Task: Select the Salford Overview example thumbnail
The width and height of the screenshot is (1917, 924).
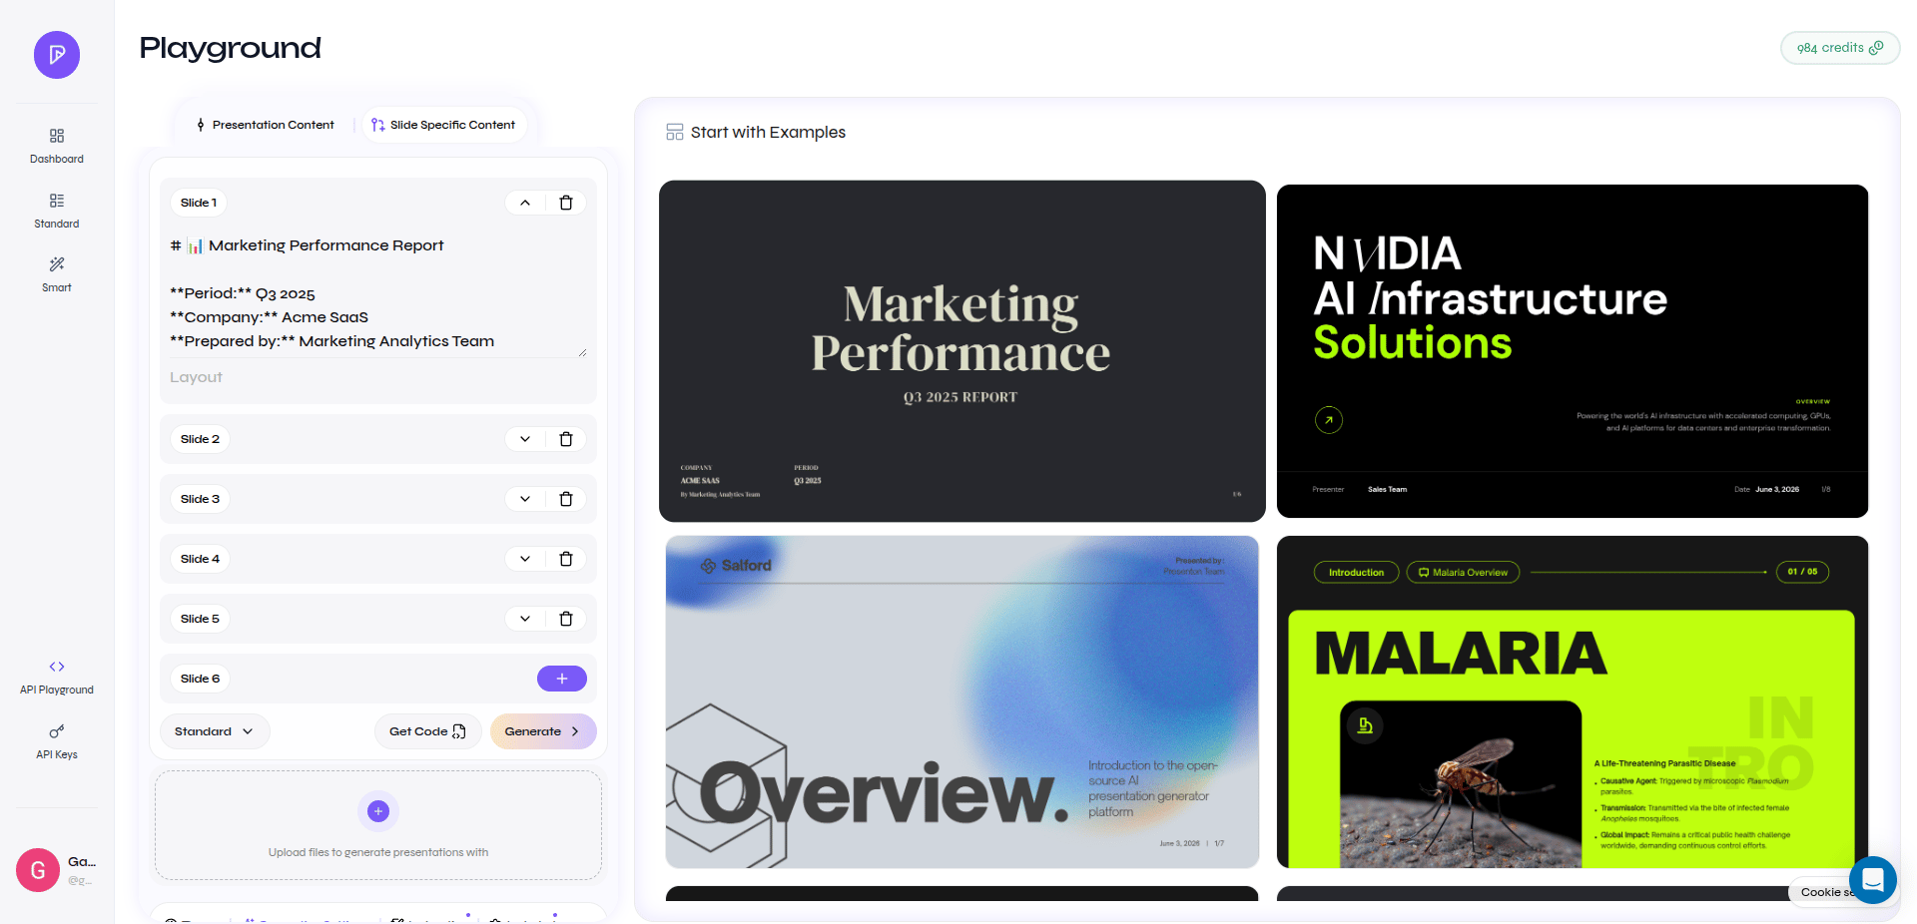Action: pyautogui.click(x=962, y=702)
